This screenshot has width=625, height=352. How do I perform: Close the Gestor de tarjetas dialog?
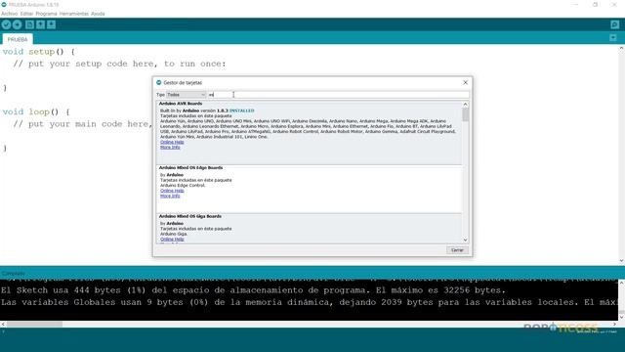(x=465, y=82)
